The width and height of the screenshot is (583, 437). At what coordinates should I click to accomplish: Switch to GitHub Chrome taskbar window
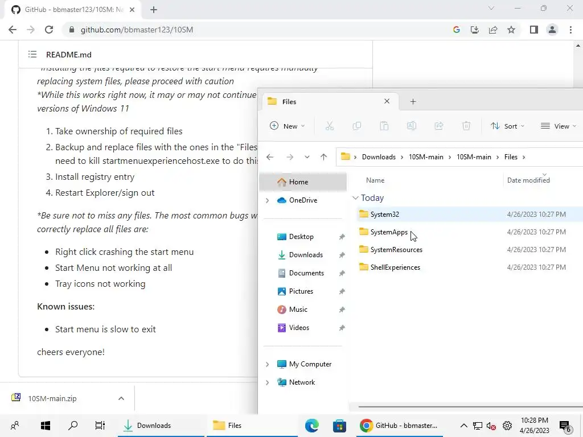[x=401, y=426]
